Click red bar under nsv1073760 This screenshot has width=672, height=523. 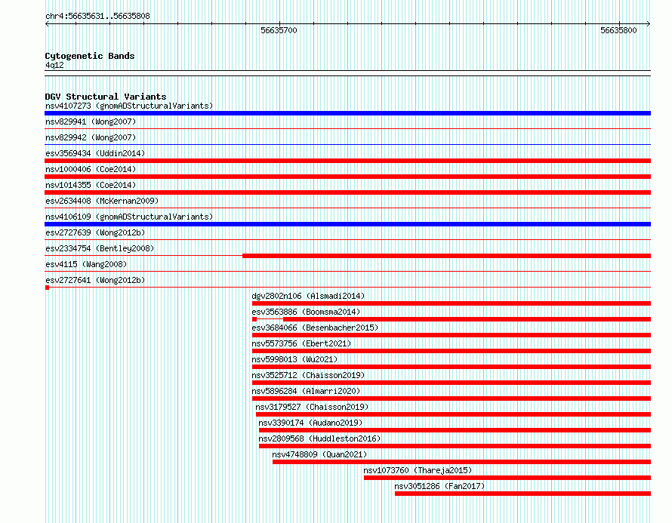click(x=507, y=478)
